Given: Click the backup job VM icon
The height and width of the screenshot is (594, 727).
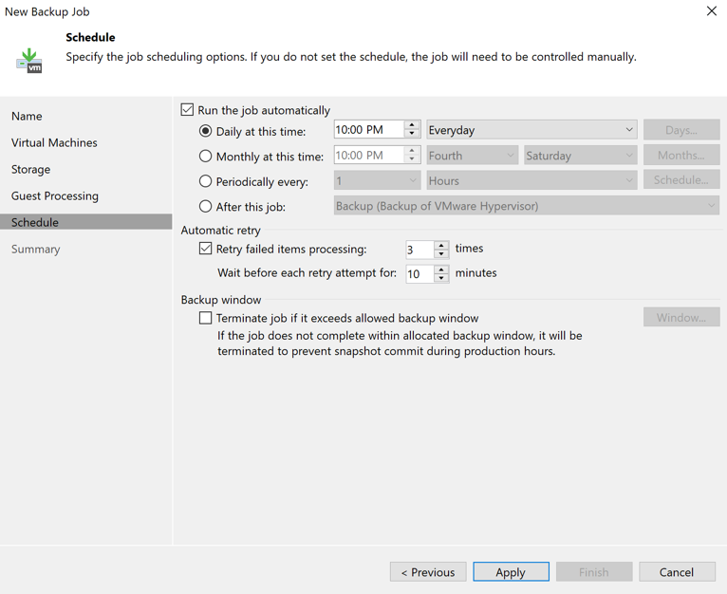Looking at the screenshot, I should coord(29,60).
